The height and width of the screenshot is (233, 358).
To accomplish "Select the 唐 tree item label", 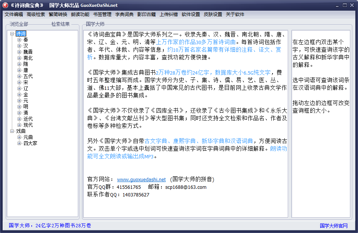I will pos(26,70).
